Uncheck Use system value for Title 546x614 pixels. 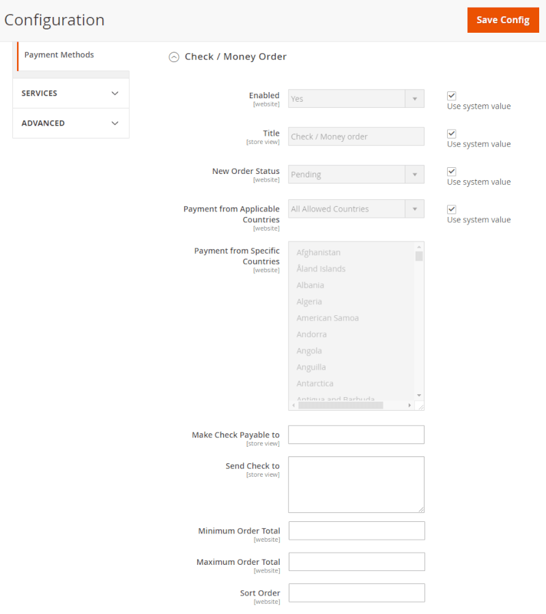click(451, 134)
